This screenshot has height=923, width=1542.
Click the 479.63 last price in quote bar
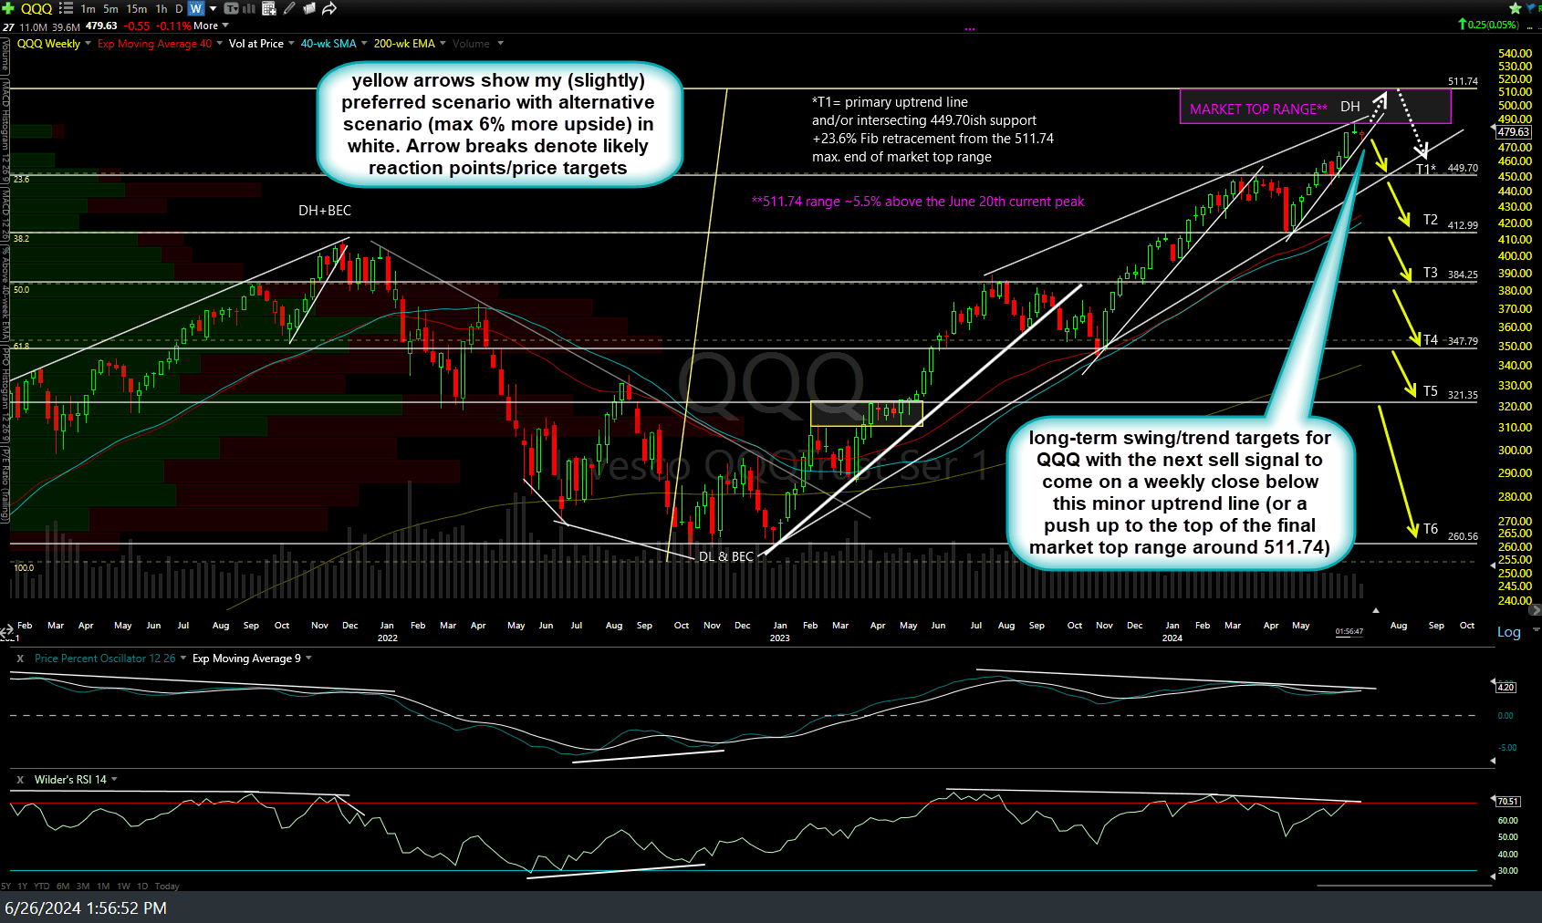(101, 26)
